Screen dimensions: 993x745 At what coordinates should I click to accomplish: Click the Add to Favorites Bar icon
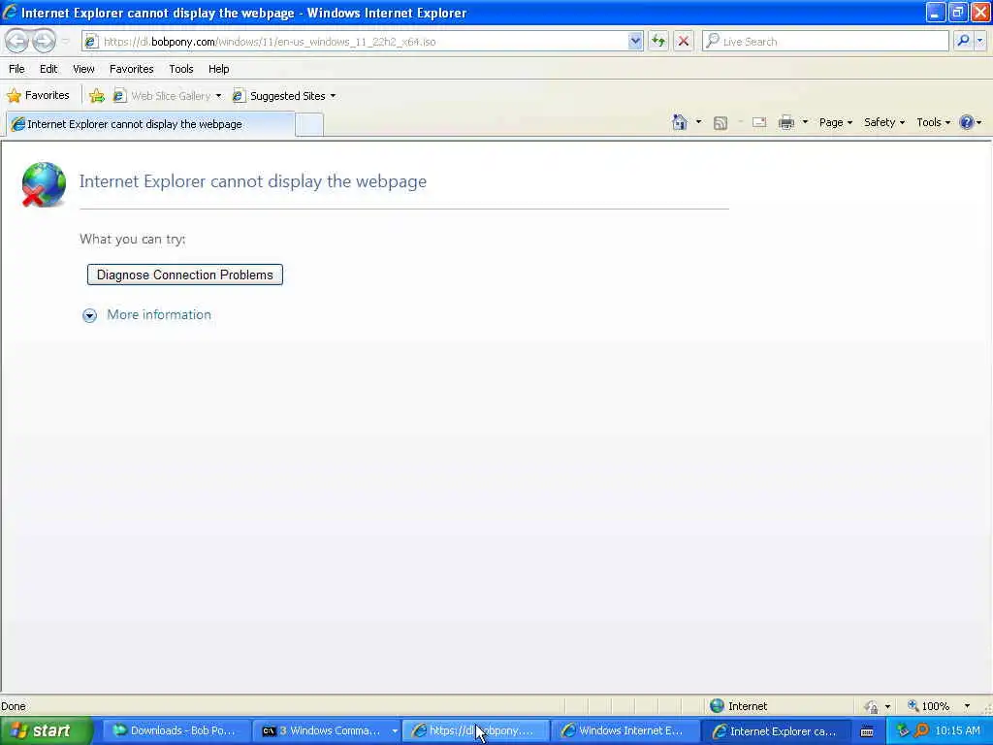[x=96, y=96]
